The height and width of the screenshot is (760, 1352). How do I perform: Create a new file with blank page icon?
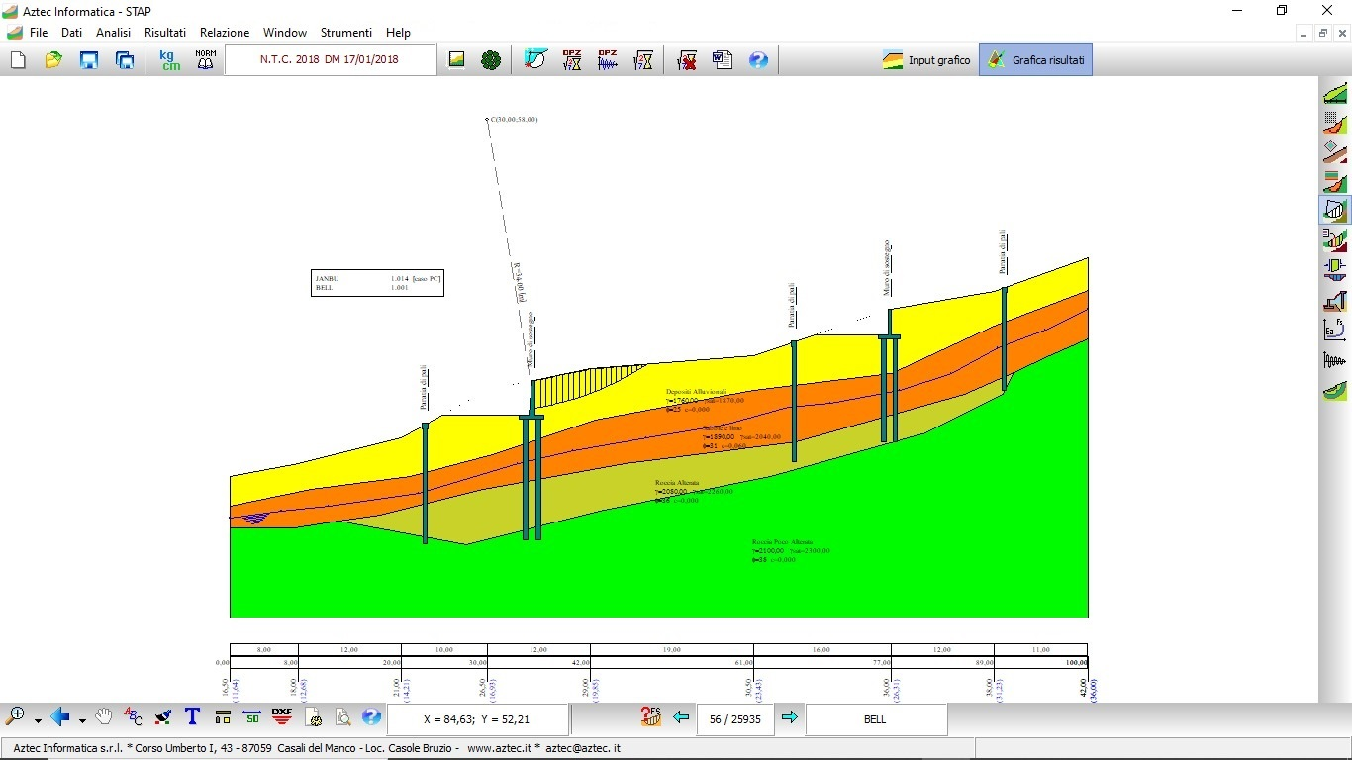tap(18, 60)
